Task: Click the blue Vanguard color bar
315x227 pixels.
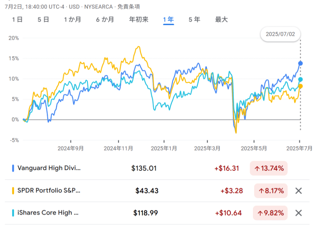Action: [x=13, y=168]
